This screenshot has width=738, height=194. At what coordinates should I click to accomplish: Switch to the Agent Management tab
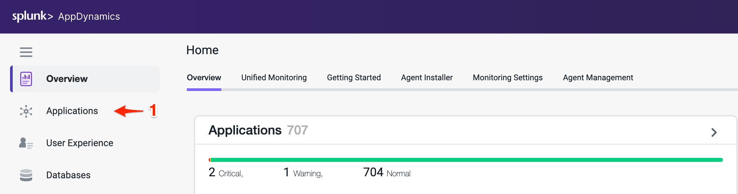click(x=598, y=78)
